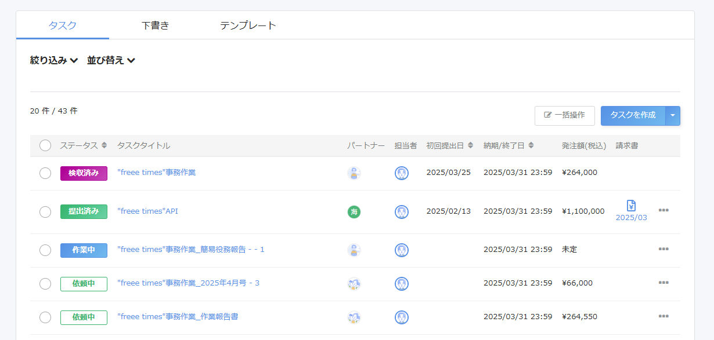Viewport: 714px width, 340px height.
Task: Click 担当者 avatar in 2025年4月号 row
Action: [x=402, y=284]
